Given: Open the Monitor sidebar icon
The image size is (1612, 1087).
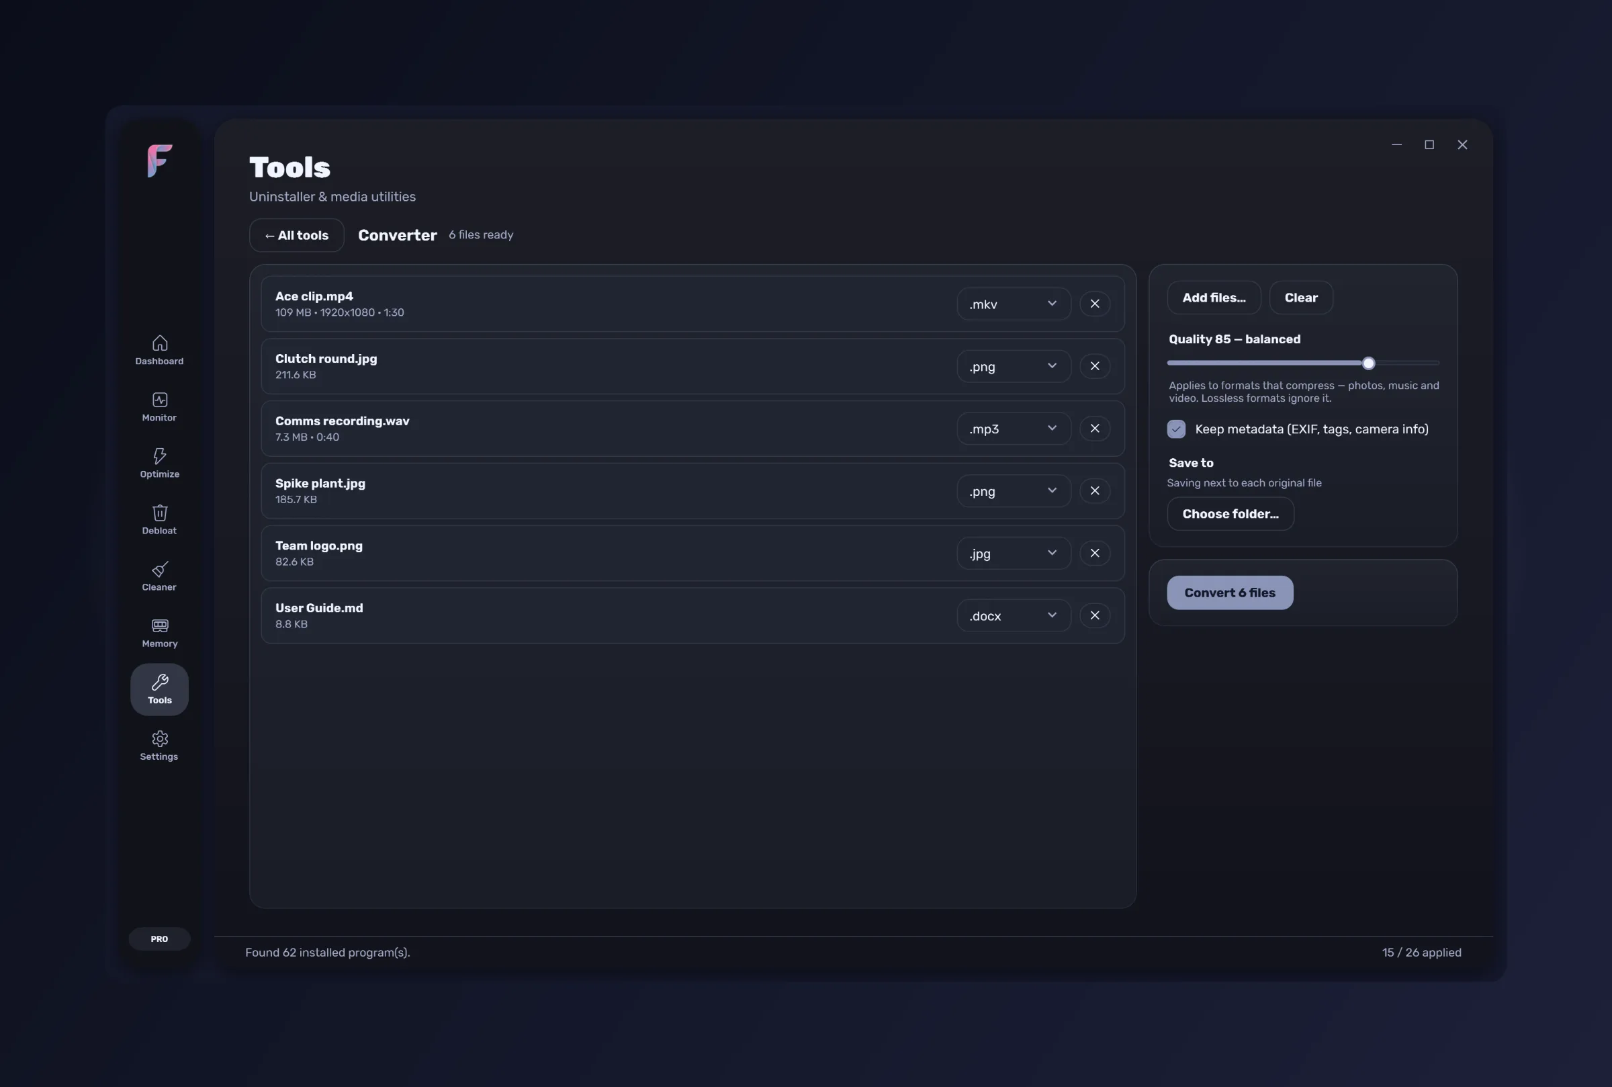Looking at the screenshot, I should 159,407.
